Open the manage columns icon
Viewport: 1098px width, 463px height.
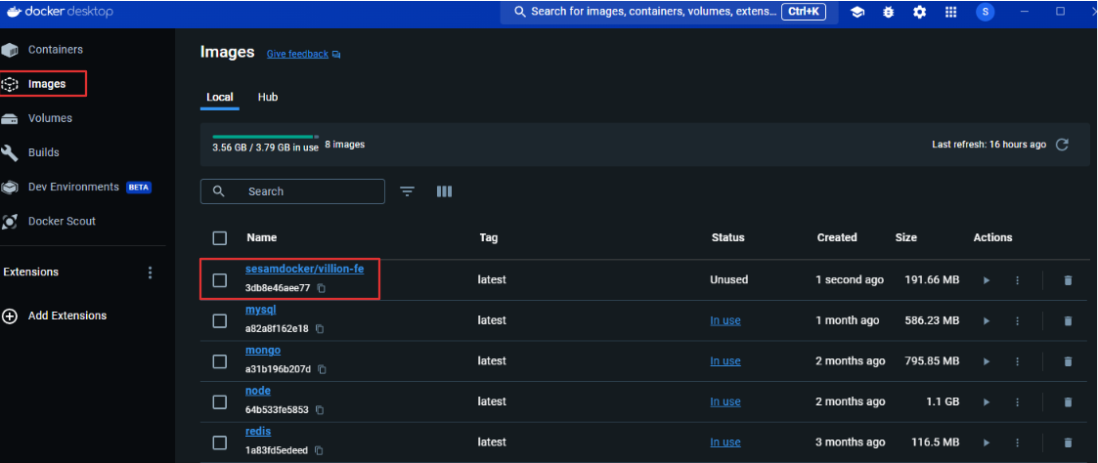click(x=444, y=190)
